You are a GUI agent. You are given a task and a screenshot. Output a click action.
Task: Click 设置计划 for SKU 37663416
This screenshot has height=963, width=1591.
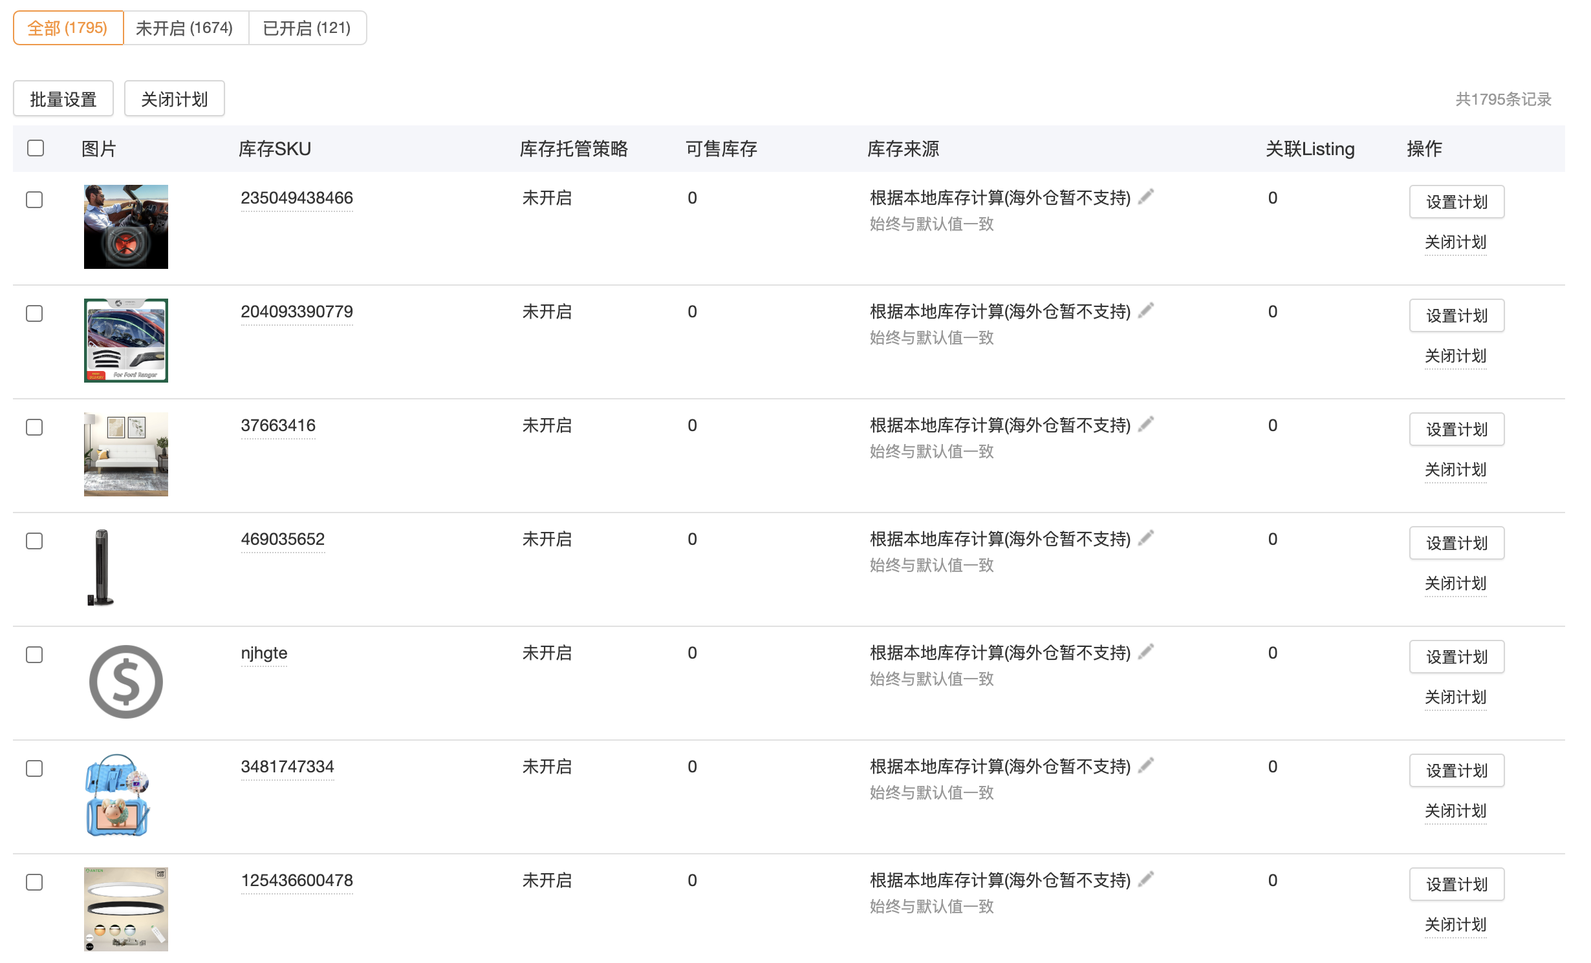(x=1456, y=429)
